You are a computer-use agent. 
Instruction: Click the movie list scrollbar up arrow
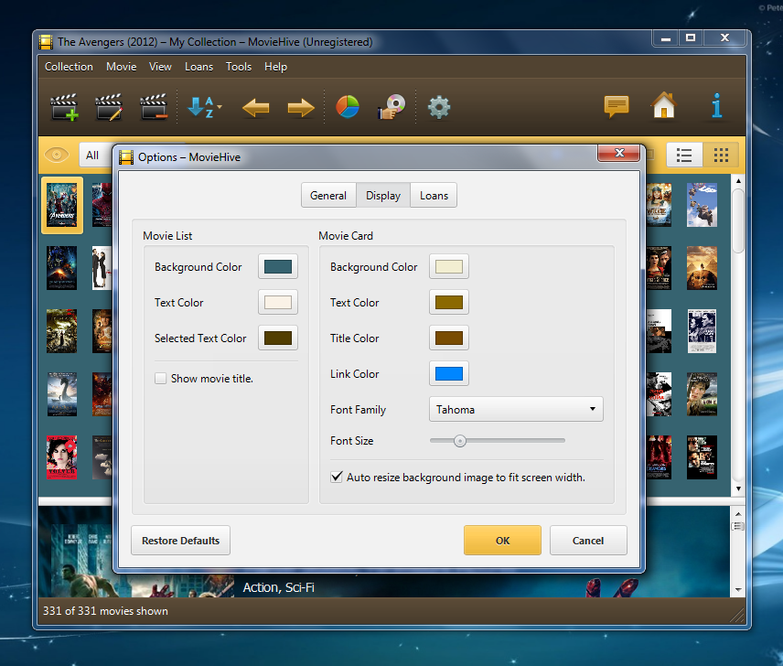pyautogui.click(x=738, y=181)
